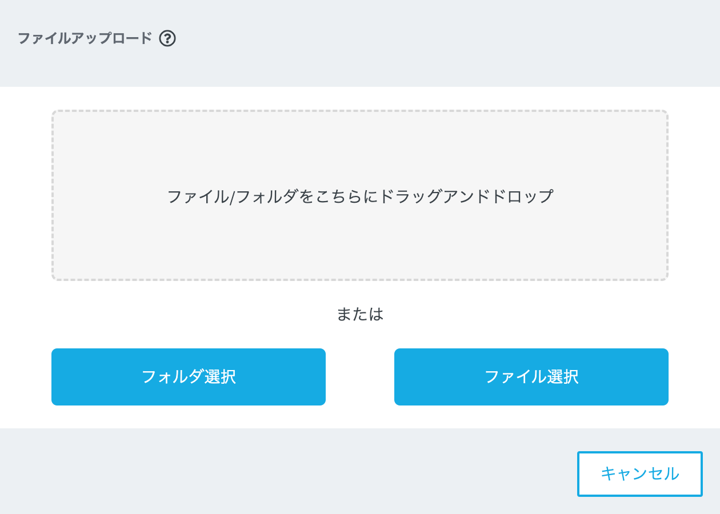Show the upload help tooltip icon
The width and height of the screenshot is (720, 514).
pyautogui.click(x=167, y=39)
